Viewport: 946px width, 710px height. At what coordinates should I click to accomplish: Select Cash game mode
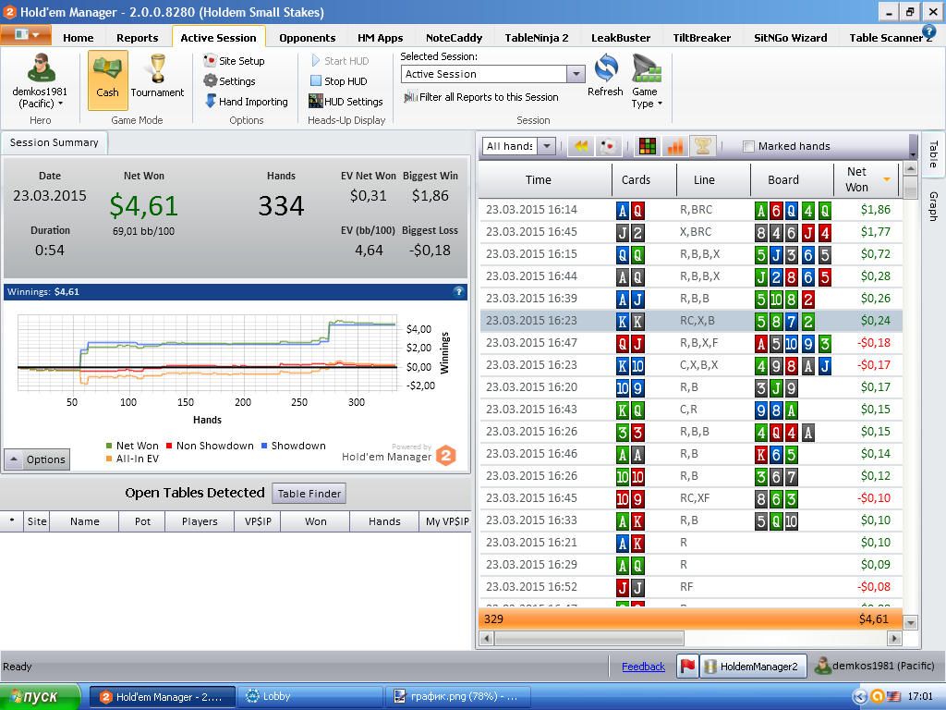coord(107,80)
